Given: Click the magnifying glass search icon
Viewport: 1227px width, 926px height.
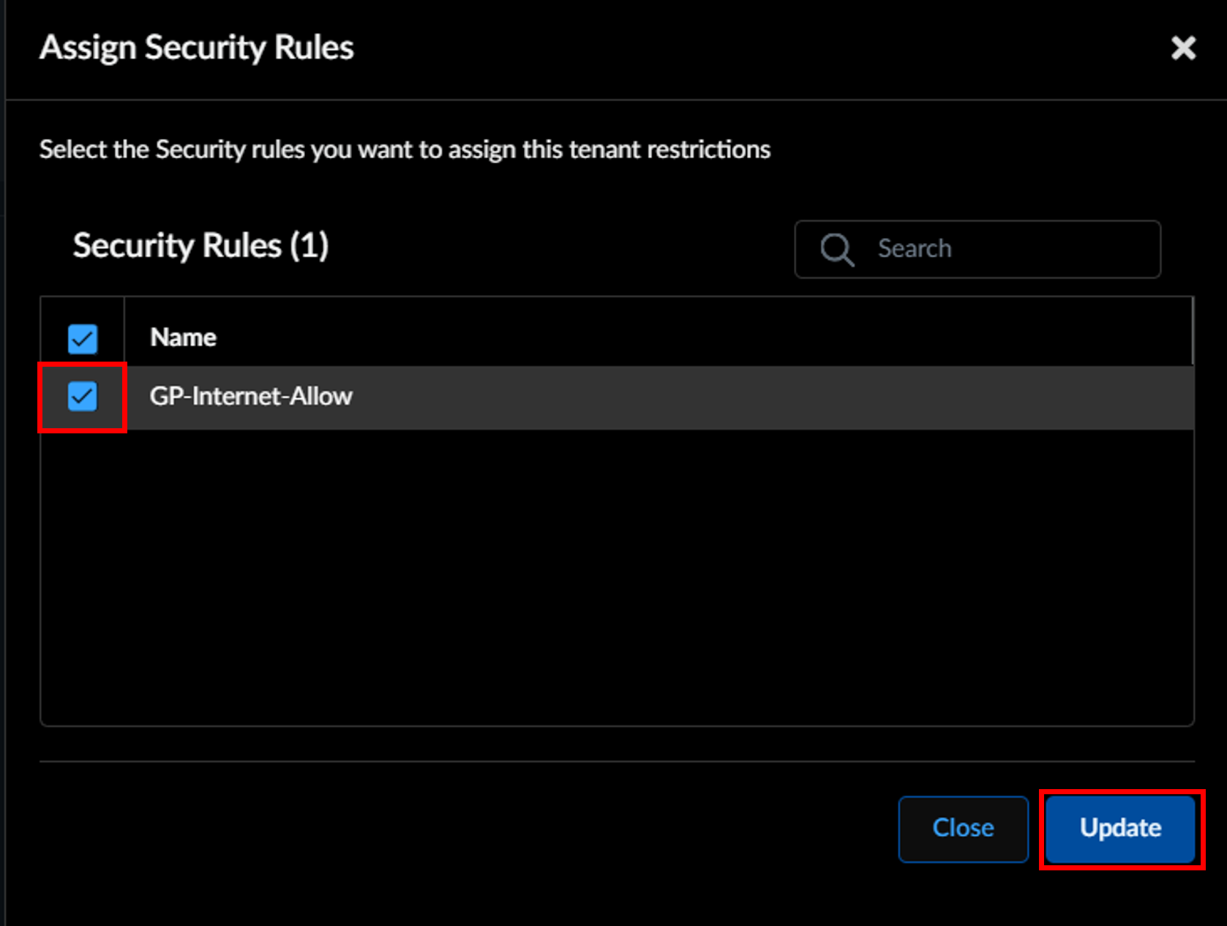Looking at the screenshot, I should coord(837,250).
